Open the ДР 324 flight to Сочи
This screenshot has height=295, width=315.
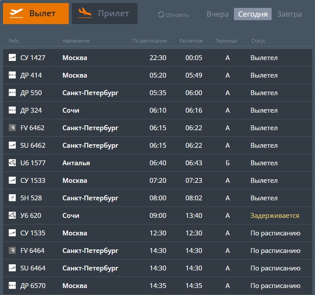tap(31, 110)
